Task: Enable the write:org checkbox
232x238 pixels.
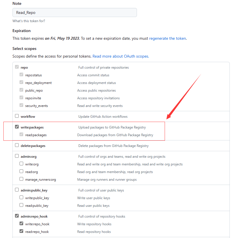Action: click(x=21, y=164)
